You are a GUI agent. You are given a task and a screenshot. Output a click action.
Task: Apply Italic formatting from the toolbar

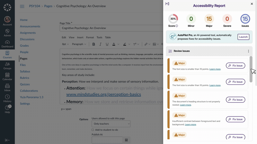[100, 44]
